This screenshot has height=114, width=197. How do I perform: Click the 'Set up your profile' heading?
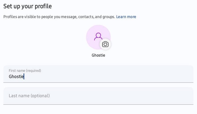27,6
